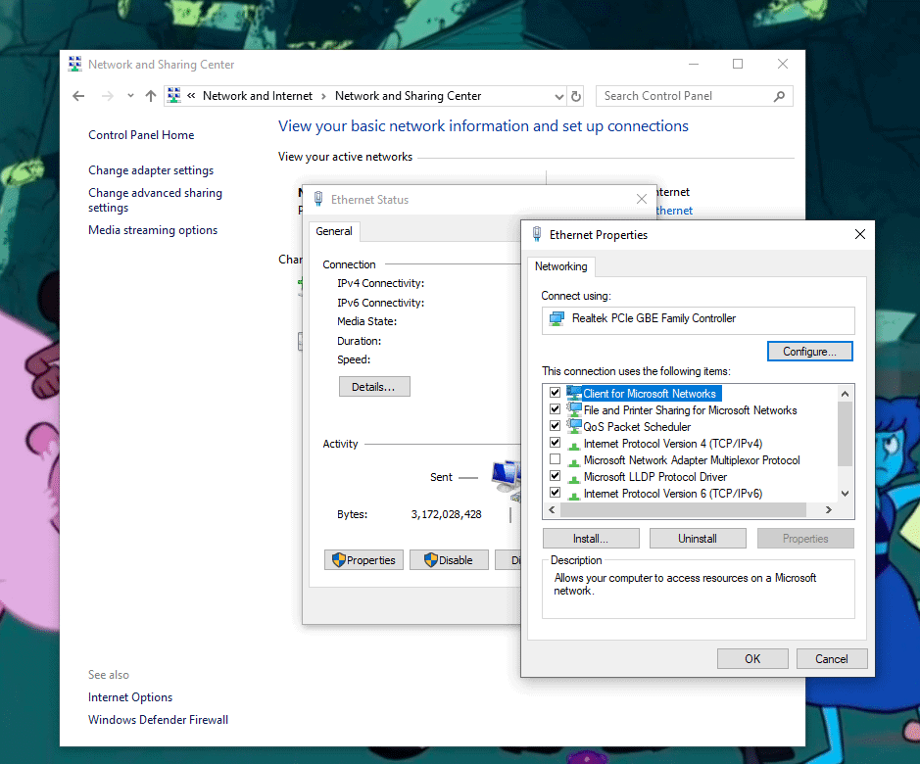
Task: Select the Microsoft LLDP Protocol Driver row
Action: [x=655, y=477]
